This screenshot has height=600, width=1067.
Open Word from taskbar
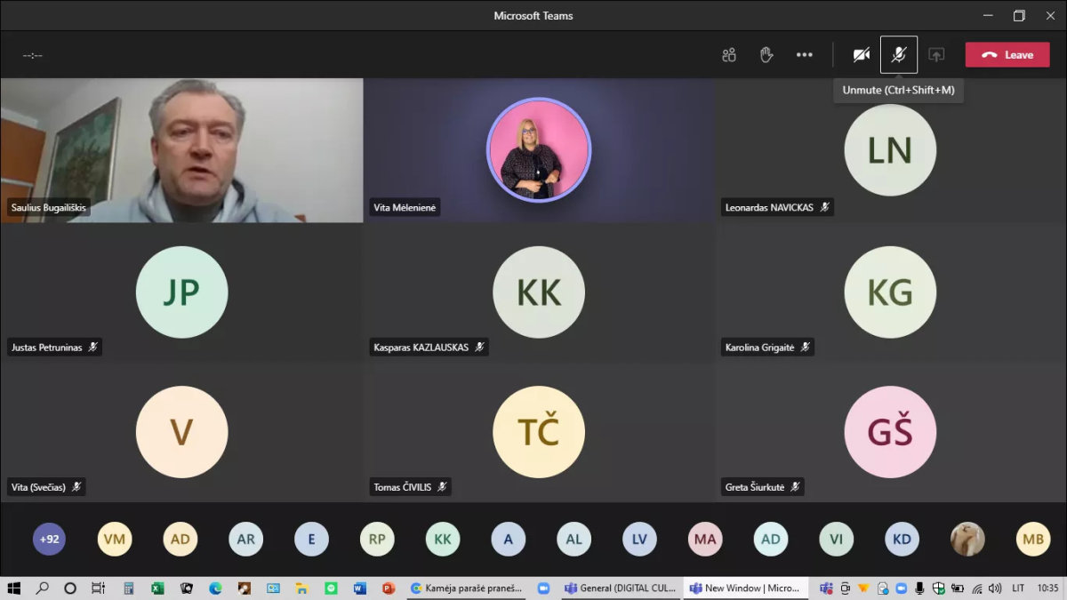[359, 588]
